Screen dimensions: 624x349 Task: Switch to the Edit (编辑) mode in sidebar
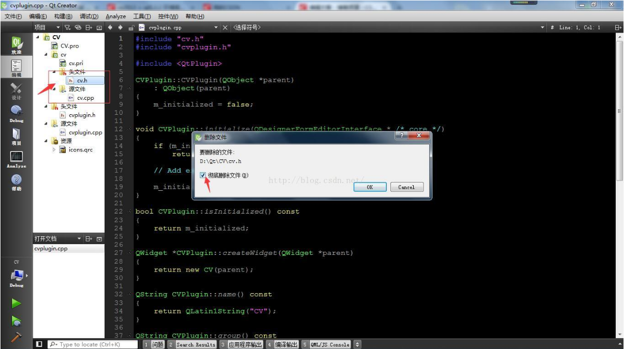pos(17,67)
